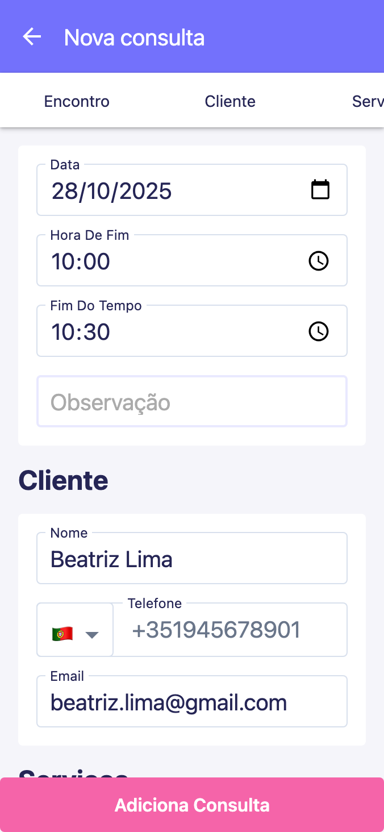
Task: Click the Portugal flag icon
Action: 62,634
